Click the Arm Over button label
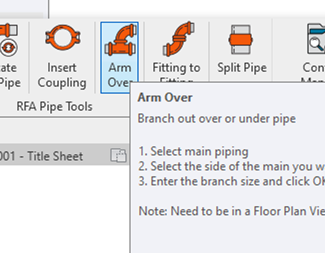The height and width of the screenshot is (253, 325). click(x=120, y=75)
